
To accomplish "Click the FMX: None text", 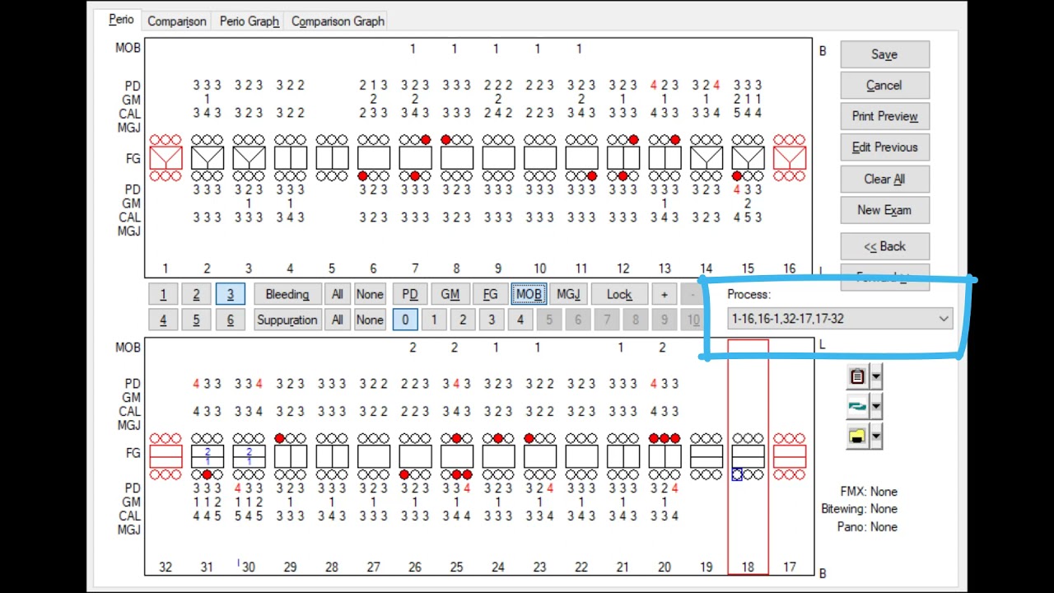I will (x=869, y=492).
